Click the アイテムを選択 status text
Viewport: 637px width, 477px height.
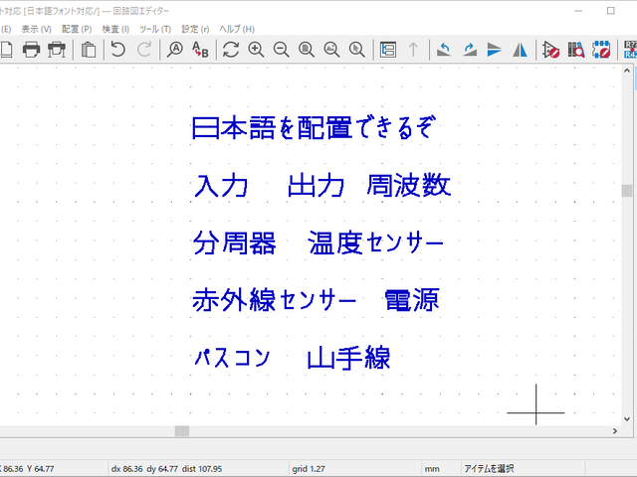(489, 469)
